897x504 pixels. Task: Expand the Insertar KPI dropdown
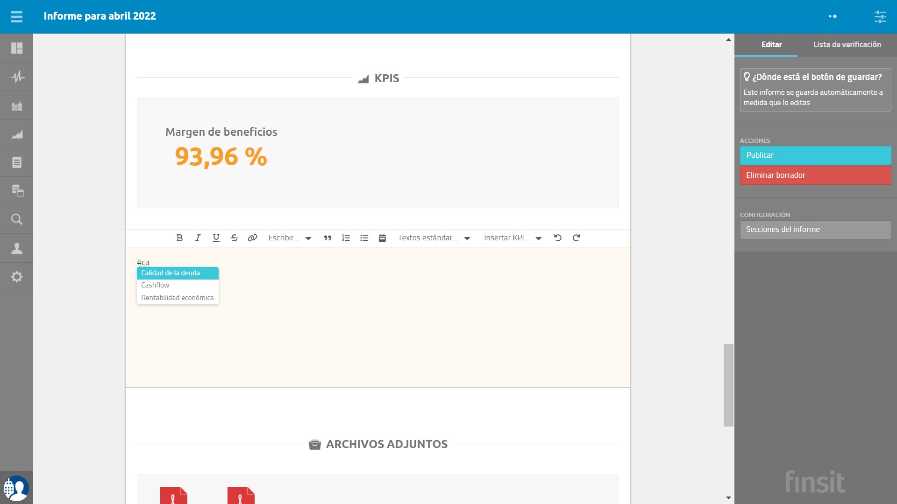click(x=513, y=238)
